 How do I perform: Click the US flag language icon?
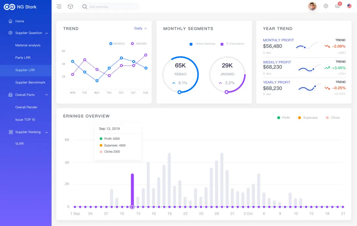pos(349,6)
